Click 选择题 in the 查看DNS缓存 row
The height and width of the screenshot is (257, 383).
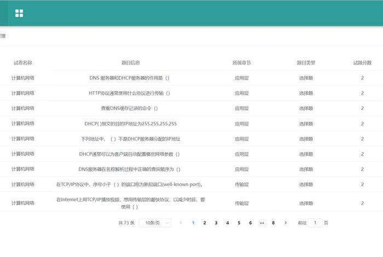306,108
